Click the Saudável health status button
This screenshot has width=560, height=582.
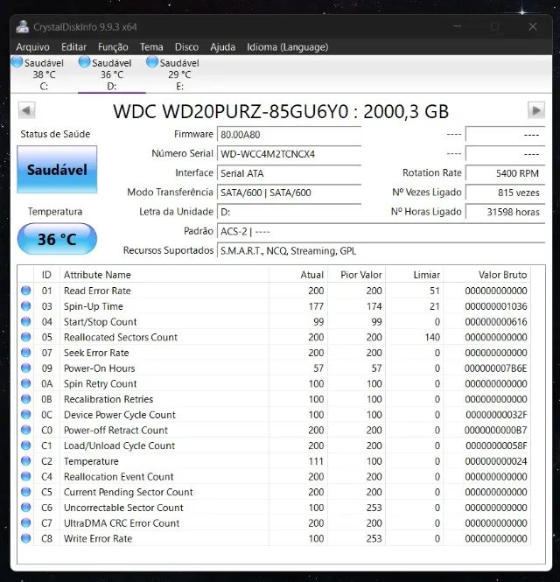point(57,170)
